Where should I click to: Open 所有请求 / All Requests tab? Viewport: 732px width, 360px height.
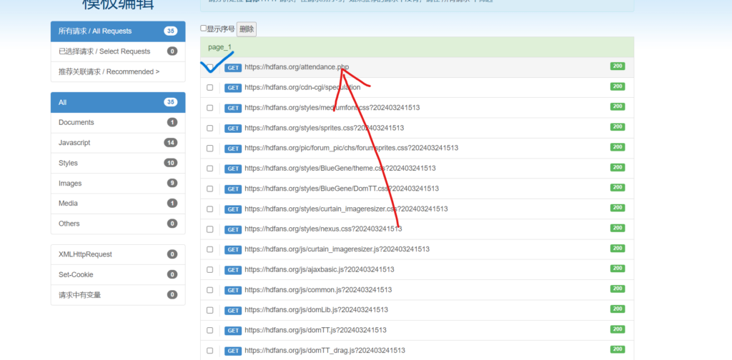click(x=118, y=31)
